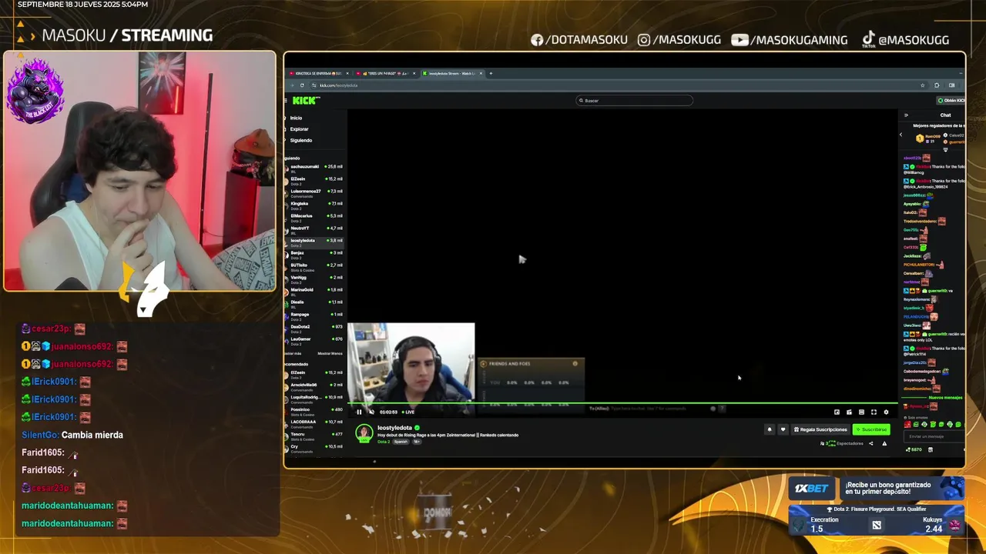
Task: Enable theater mode in player
Action: point(861,412)
